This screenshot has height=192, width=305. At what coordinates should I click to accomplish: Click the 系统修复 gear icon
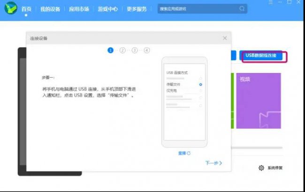[x=261, y=168]
